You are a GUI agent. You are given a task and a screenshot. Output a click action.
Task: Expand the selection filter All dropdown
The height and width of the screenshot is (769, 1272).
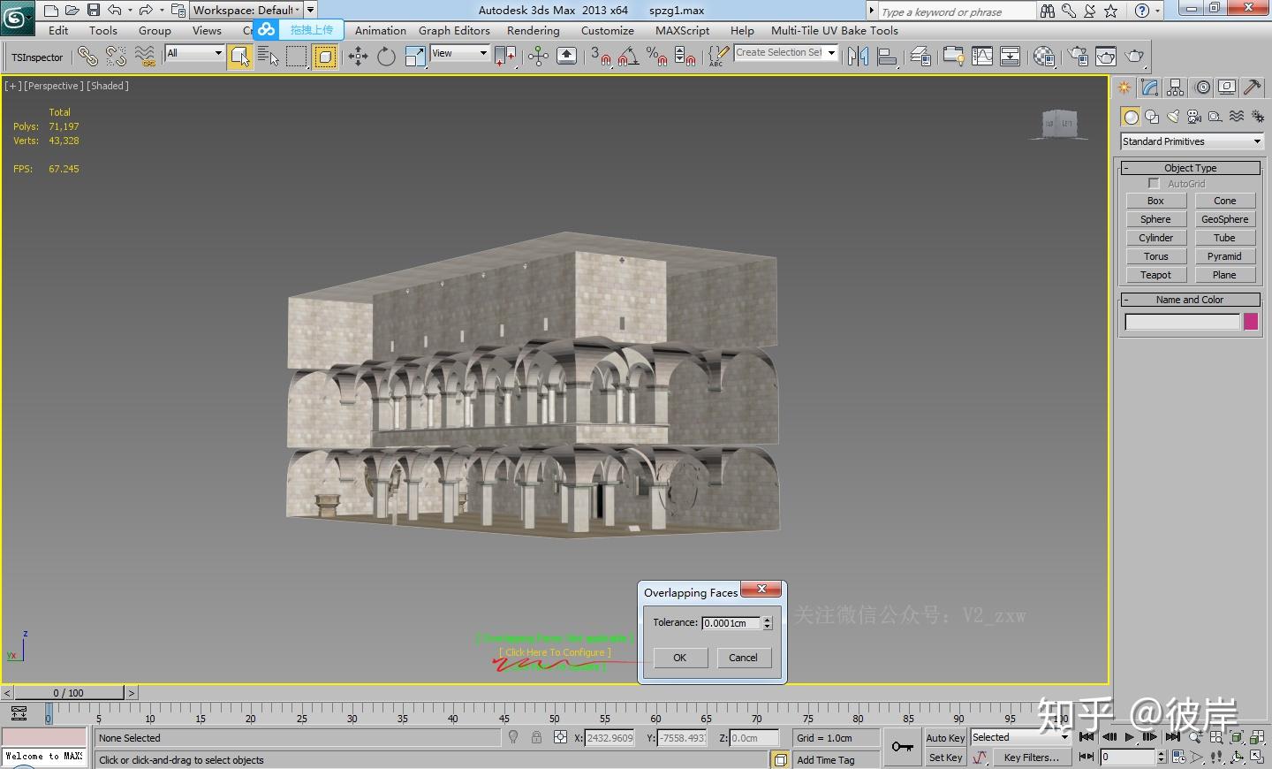click(194, 54)
